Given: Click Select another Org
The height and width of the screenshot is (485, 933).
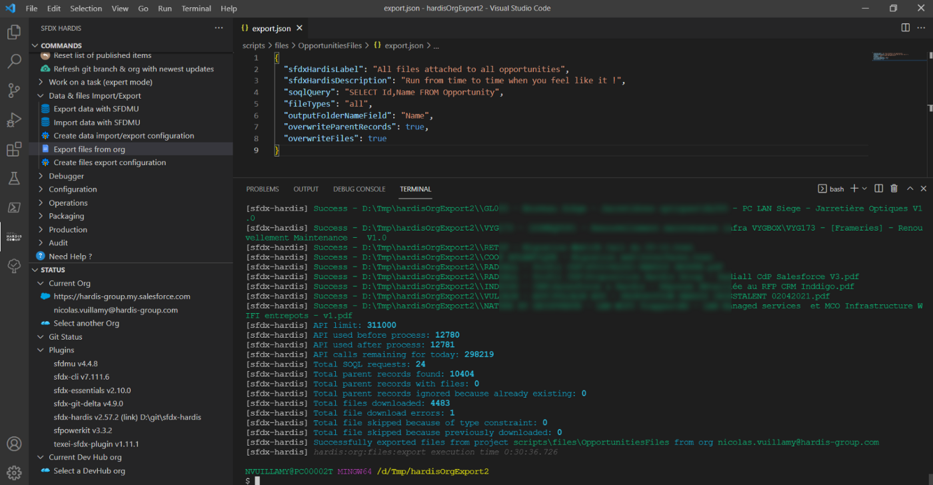Looking at the screenshot, I should pyautogui.click(x=131, y=323).
